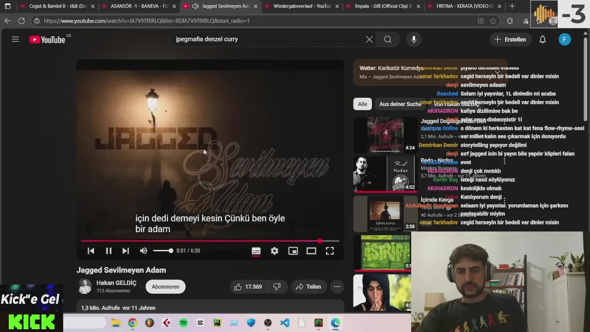Like the video with 17.569 likes
590x332 pixels.
(x=248, y=287)
